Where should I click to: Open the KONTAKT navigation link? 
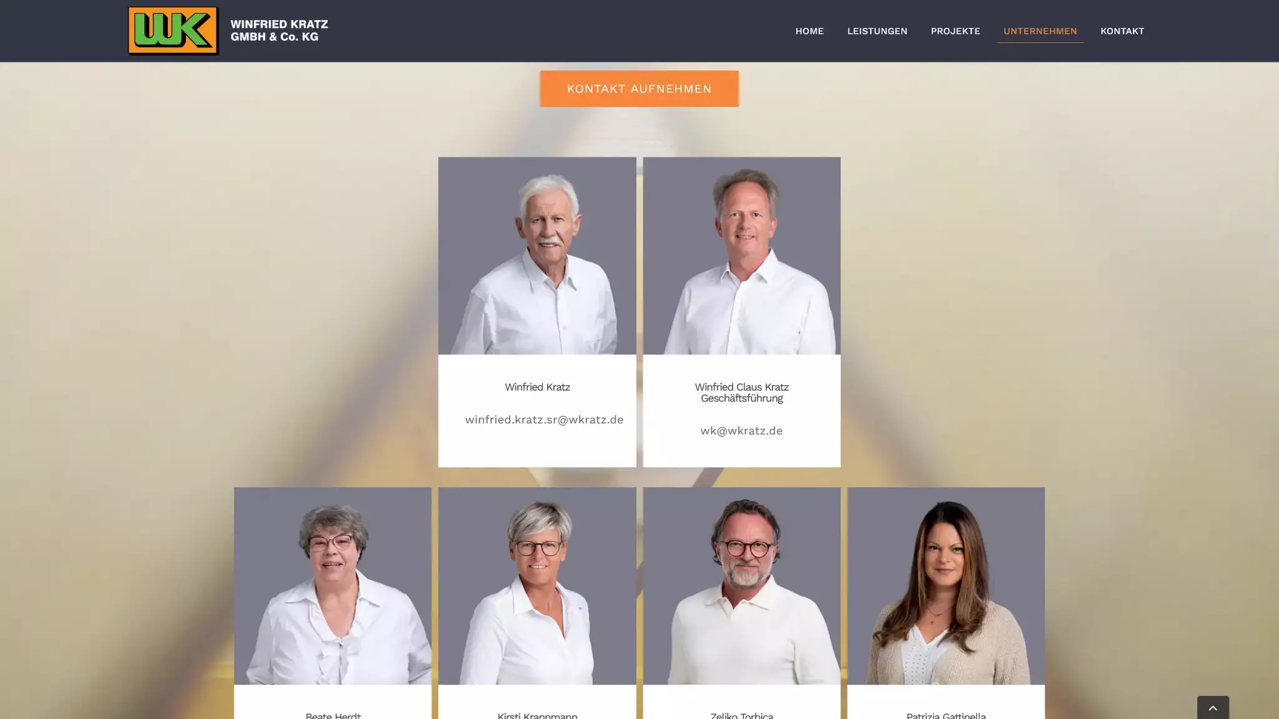click(1122, 31)
